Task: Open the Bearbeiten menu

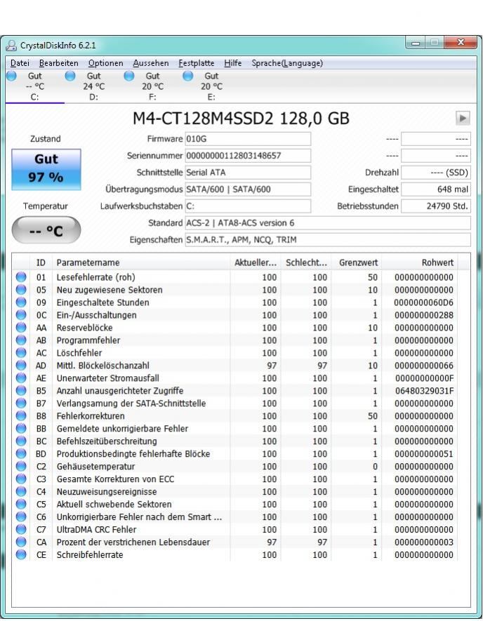Action: [59, 63]
